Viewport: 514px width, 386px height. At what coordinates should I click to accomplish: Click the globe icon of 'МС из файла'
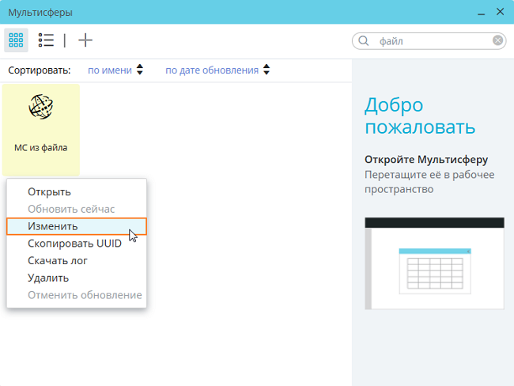[41, 107]
